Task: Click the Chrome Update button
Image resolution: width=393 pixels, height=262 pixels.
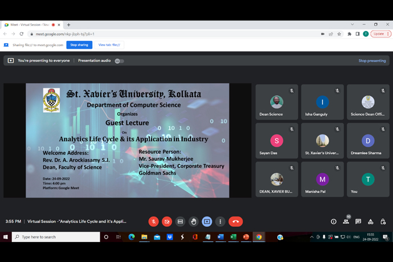Action: (380, 34)
